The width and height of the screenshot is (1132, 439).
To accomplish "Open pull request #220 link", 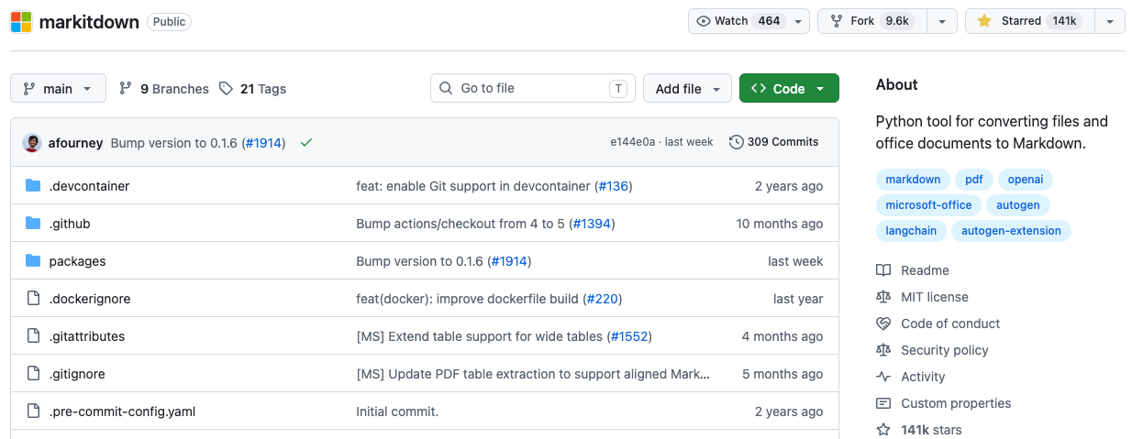I will point(602,299).
